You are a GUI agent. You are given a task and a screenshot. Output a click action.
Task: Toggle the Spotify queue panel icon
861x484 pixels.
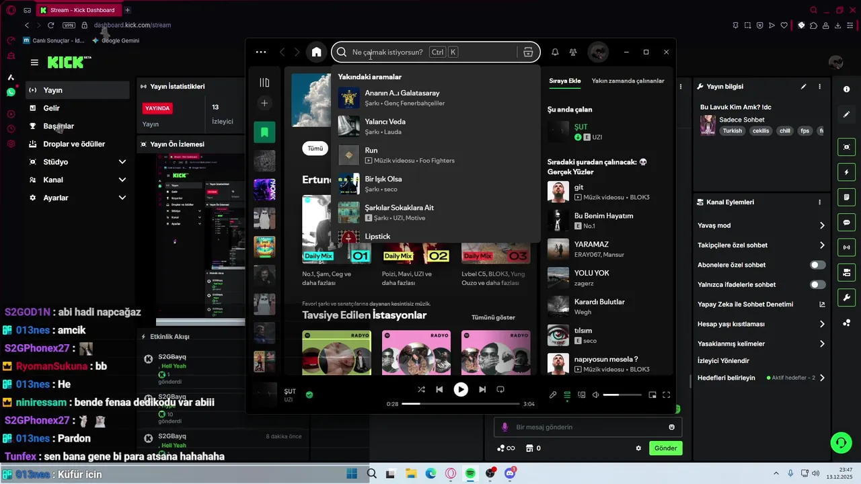567,395
